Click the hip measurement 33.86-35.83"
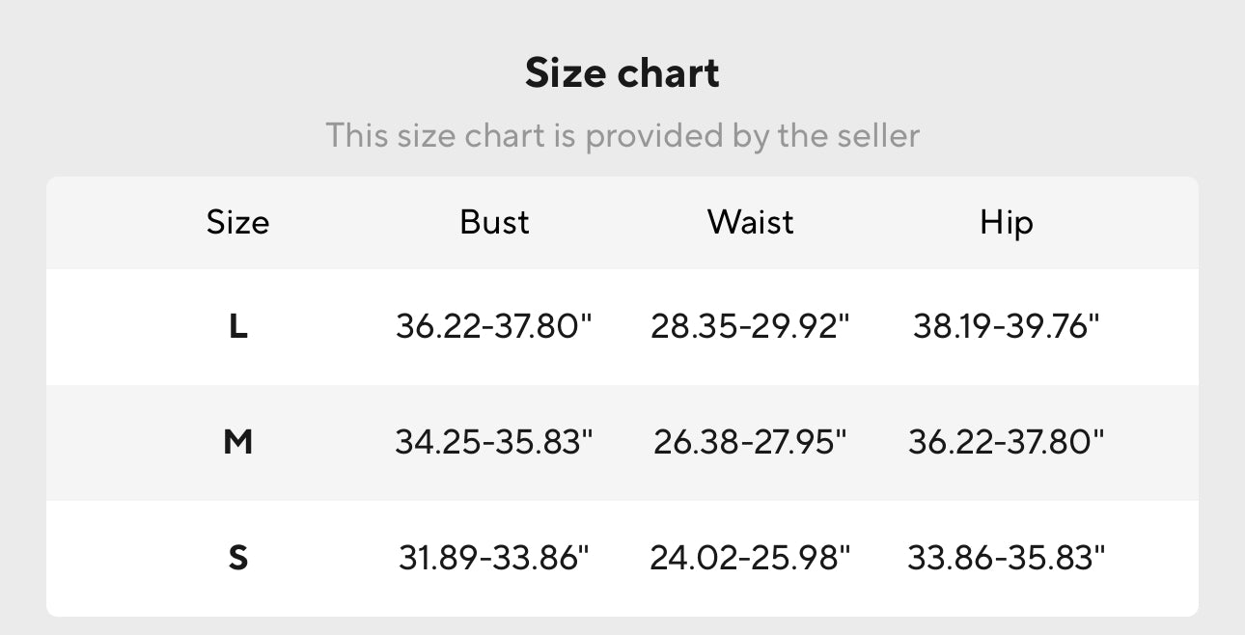Viewport: 1245px width, 635px height. coord(1006,558)
